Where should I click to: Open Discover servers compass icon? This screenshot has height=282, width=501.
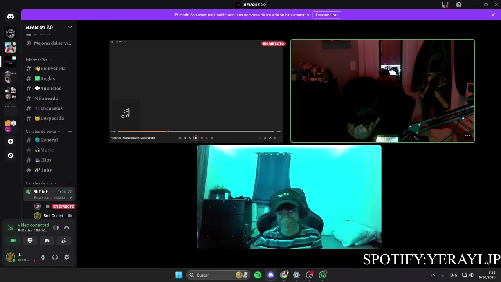click(x=11, y=155)
